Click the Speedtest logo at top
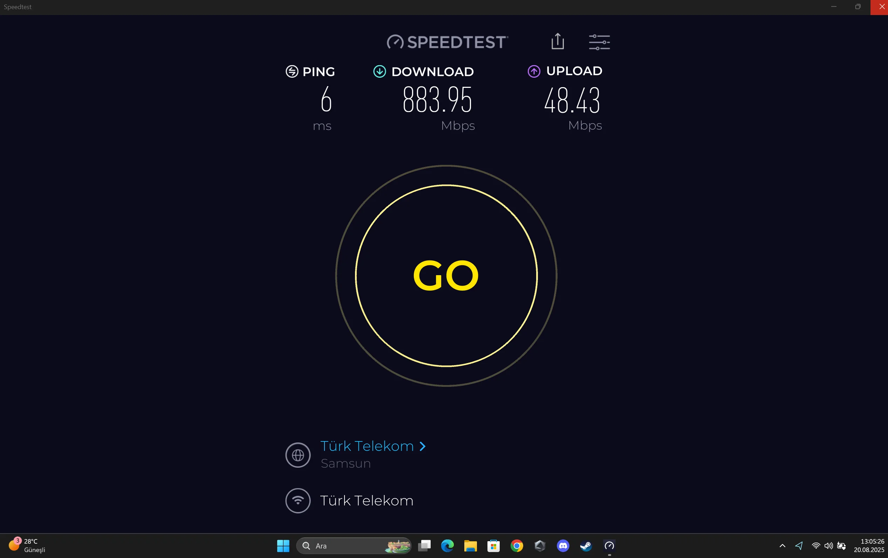 pos(447,42)
